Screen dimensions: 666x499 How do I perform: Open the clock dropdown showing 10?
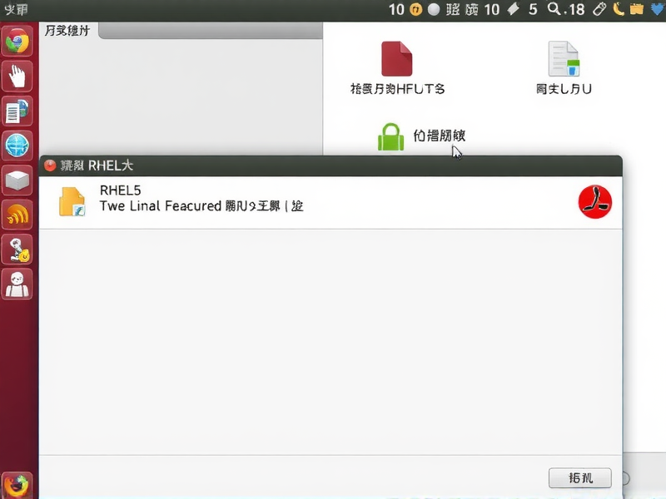click(397, 10)
